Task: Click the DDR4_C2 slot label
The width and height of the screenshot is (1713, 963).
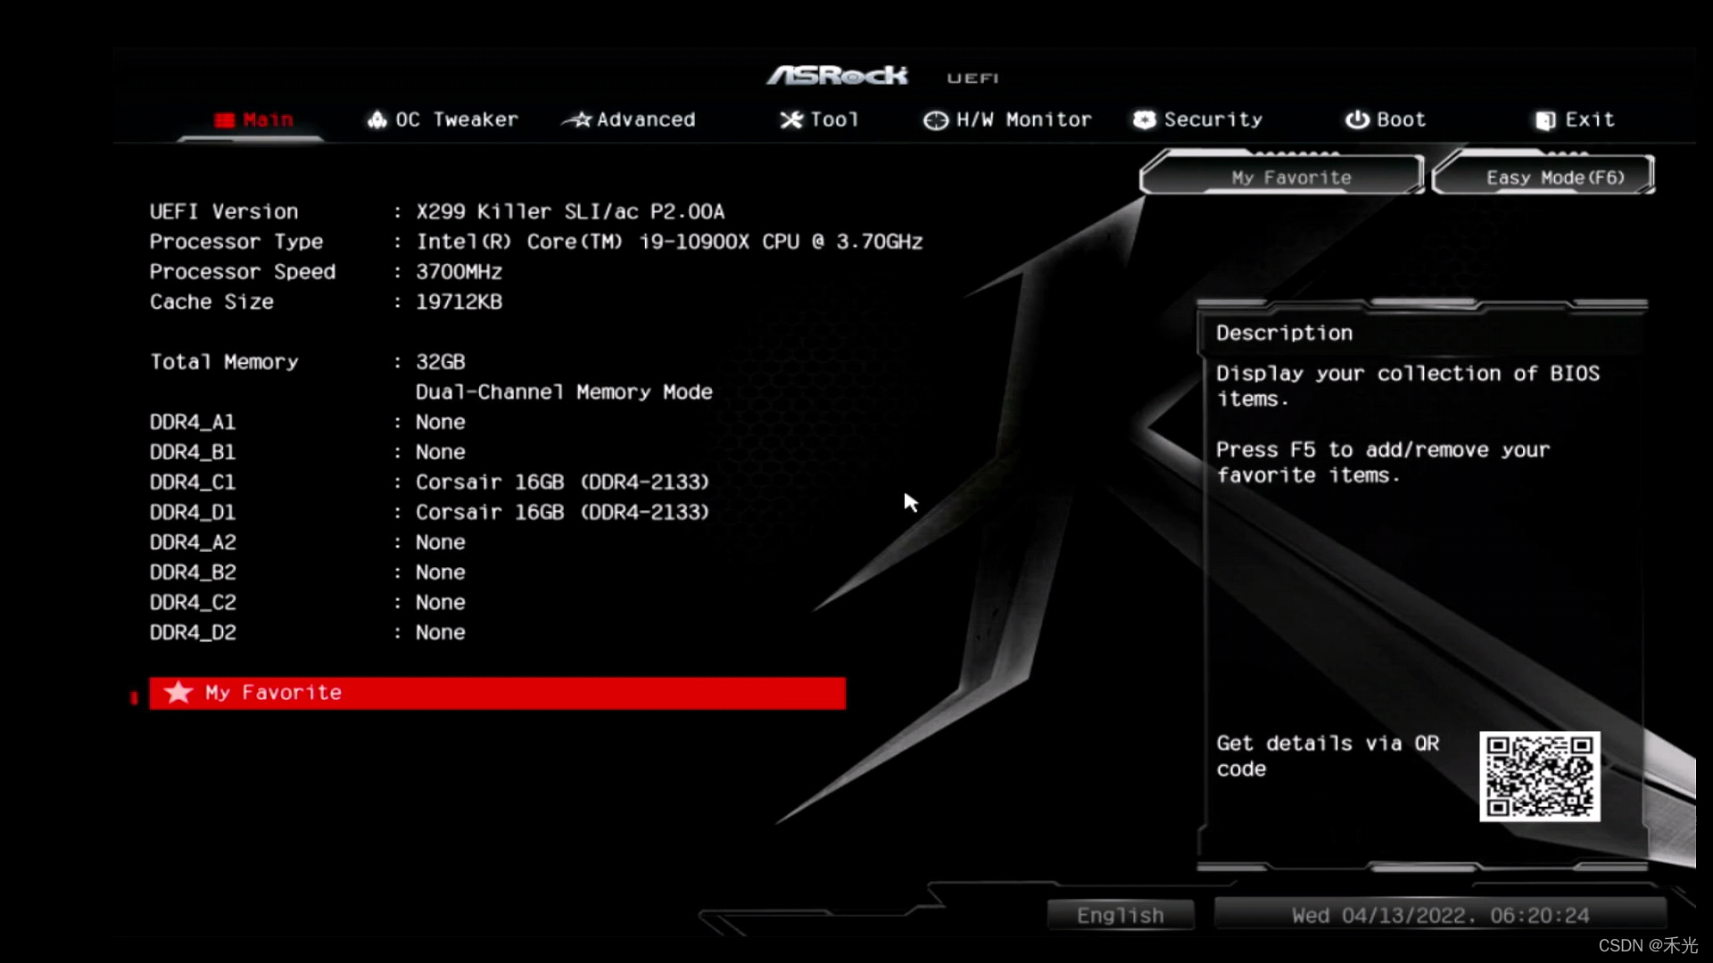Action: (193, 603)
